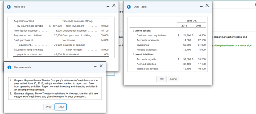Click the Income tax payable 2016 value 15,400
The image size is (256, 114).
[x=187, y=69]
